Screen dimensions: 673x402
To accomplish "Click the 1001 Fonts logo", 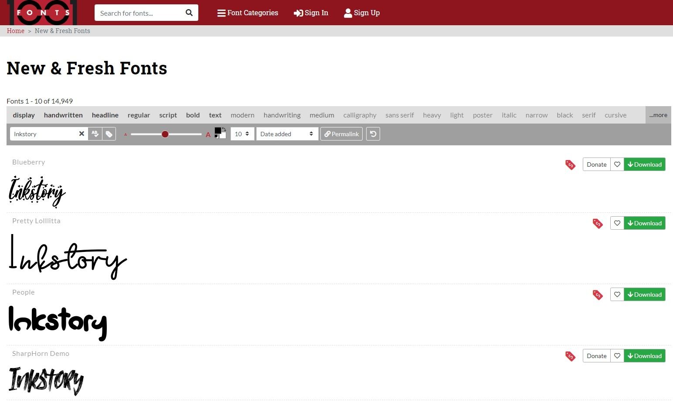I will click(42, 12).
